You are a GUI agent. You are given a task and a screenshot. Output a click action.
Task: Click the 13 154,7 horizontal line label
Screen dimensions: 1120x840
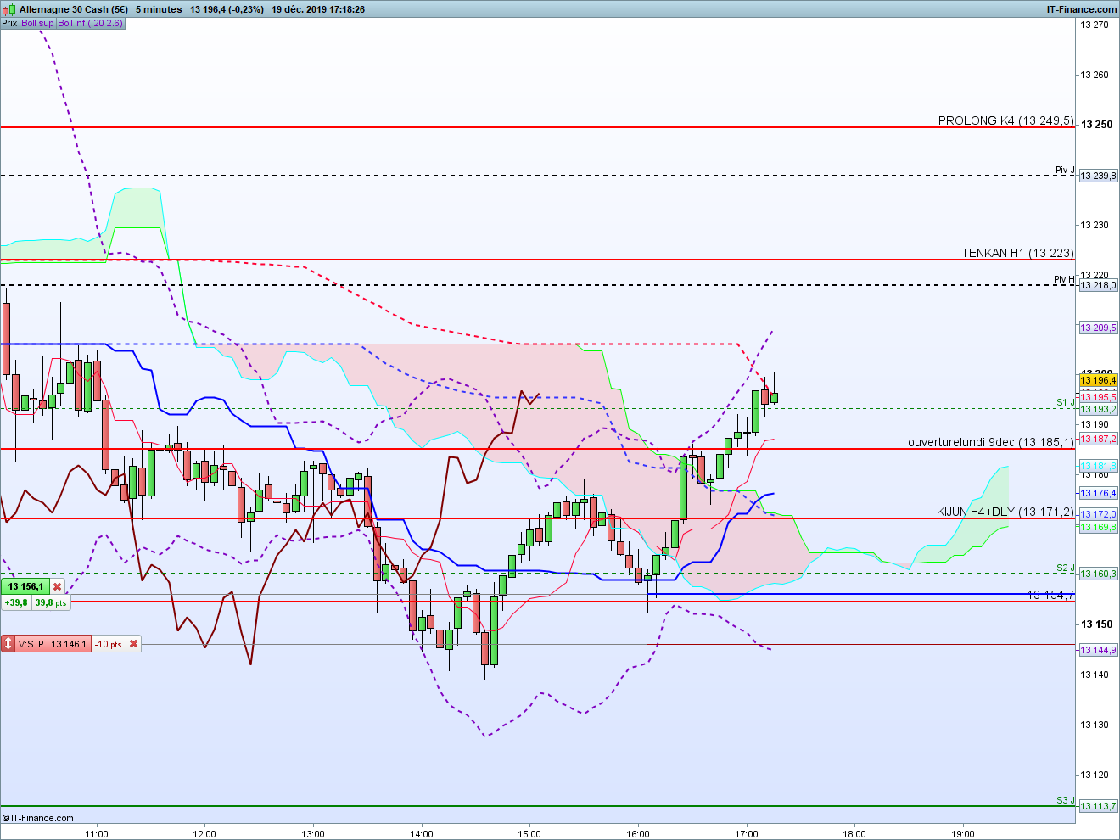tap(1050, 595)
